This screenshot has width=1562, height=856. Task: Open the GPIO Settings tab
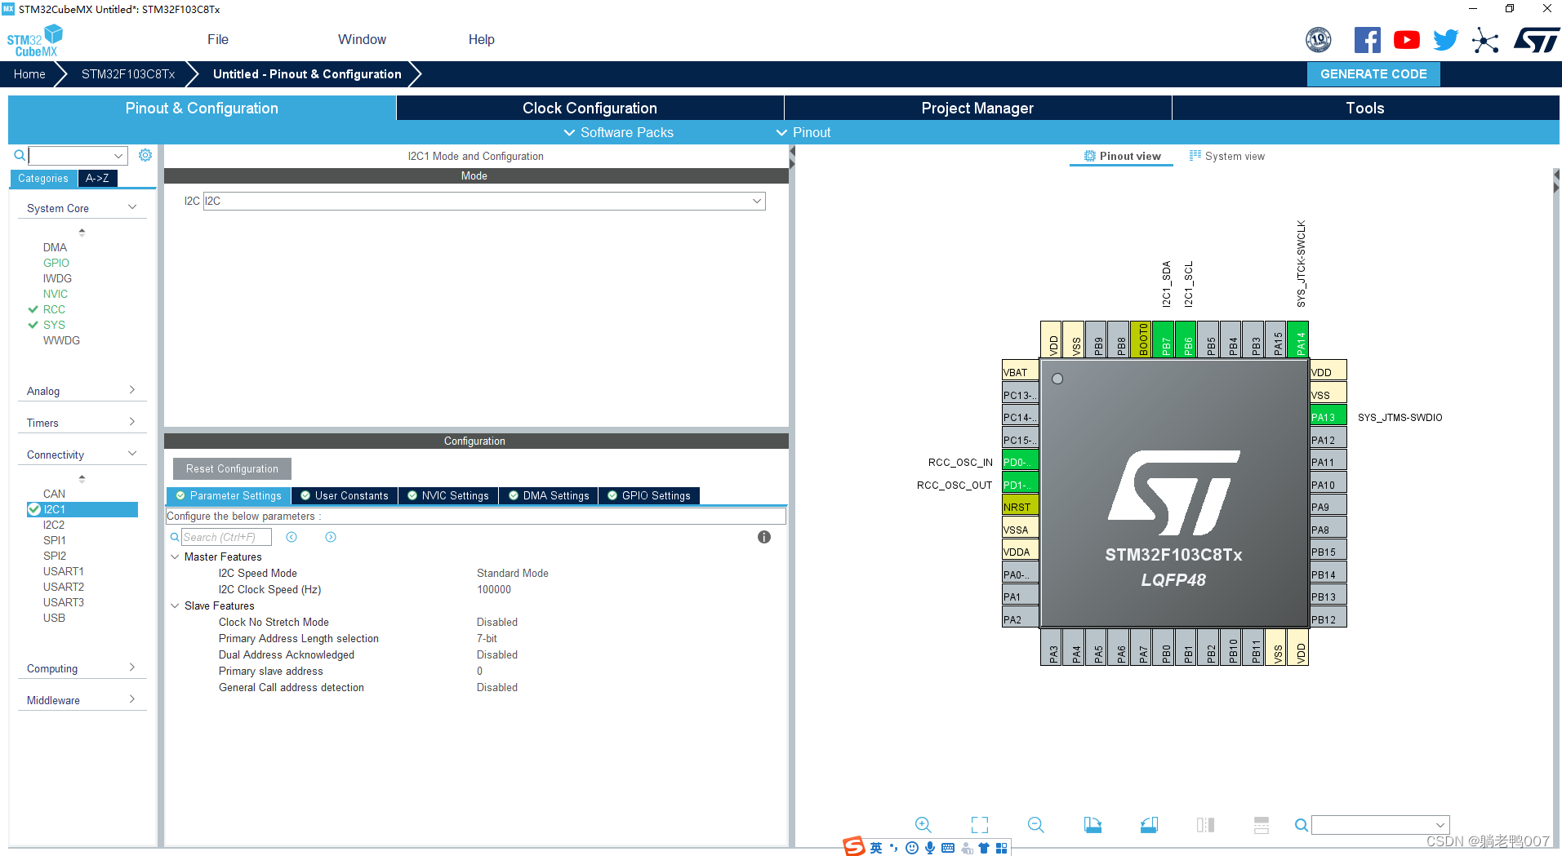(x=649, y=495)
